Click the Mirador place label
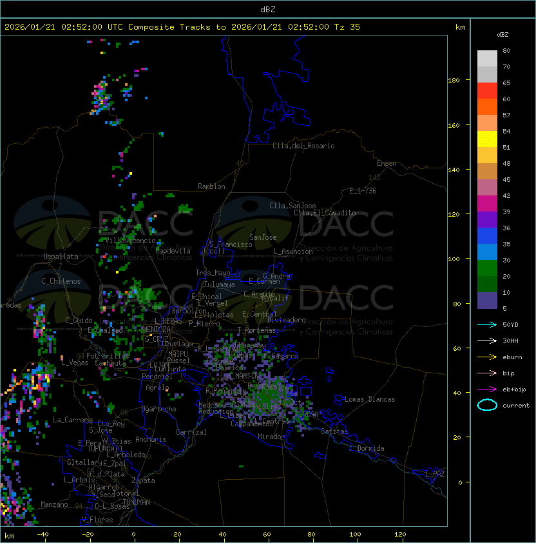The width and height of the screenshot is (536, 543). point(272,437)
